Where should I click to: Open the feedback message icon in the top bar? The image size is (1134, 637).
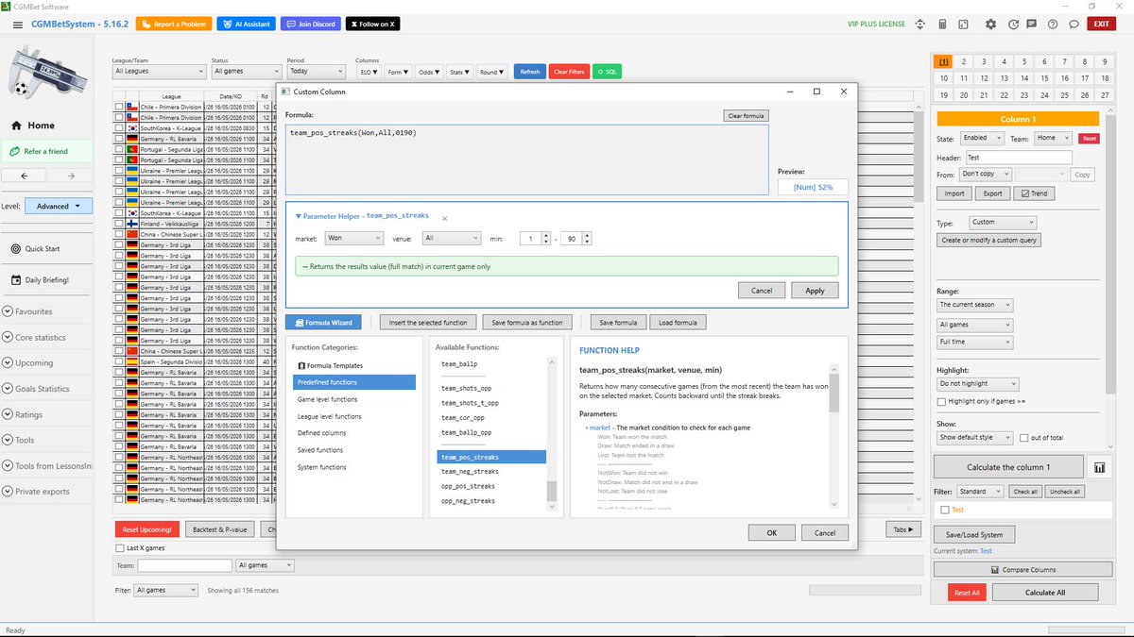point(1033,24)
